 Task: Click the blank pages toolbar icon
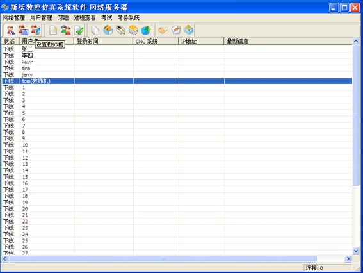click(95, 30)
